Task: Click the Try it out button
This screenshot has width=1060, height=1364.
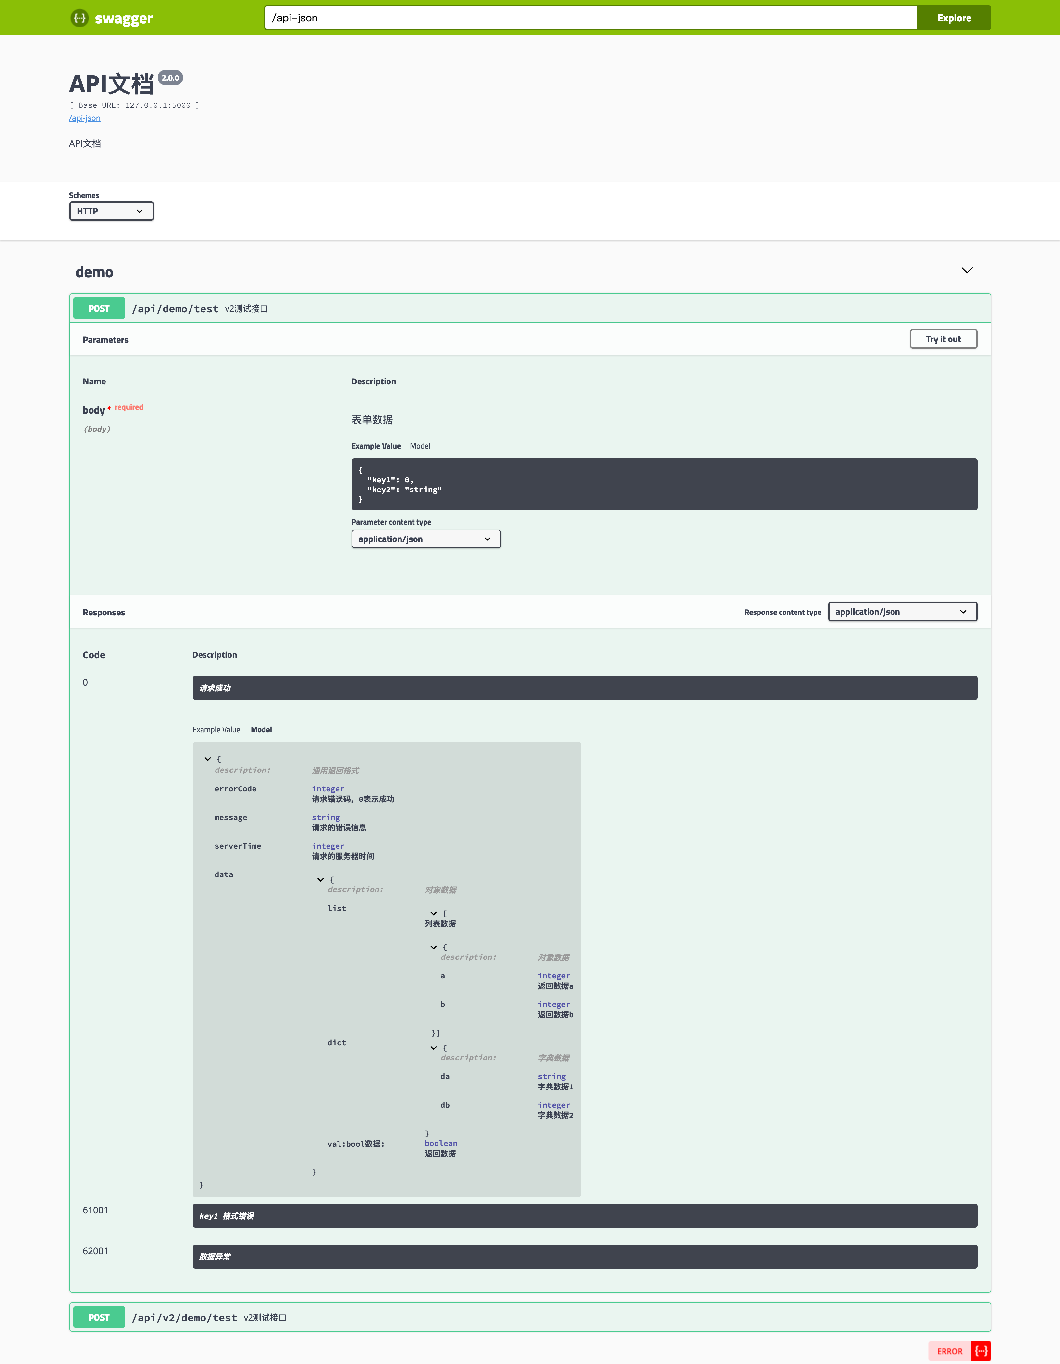Action: point(943,339)
